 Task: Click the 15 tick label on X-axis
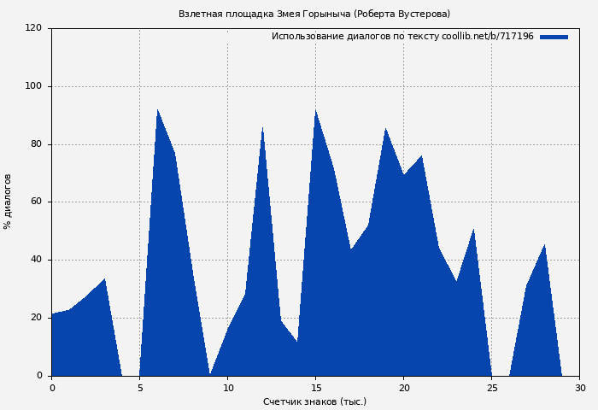tap(316, 388)
